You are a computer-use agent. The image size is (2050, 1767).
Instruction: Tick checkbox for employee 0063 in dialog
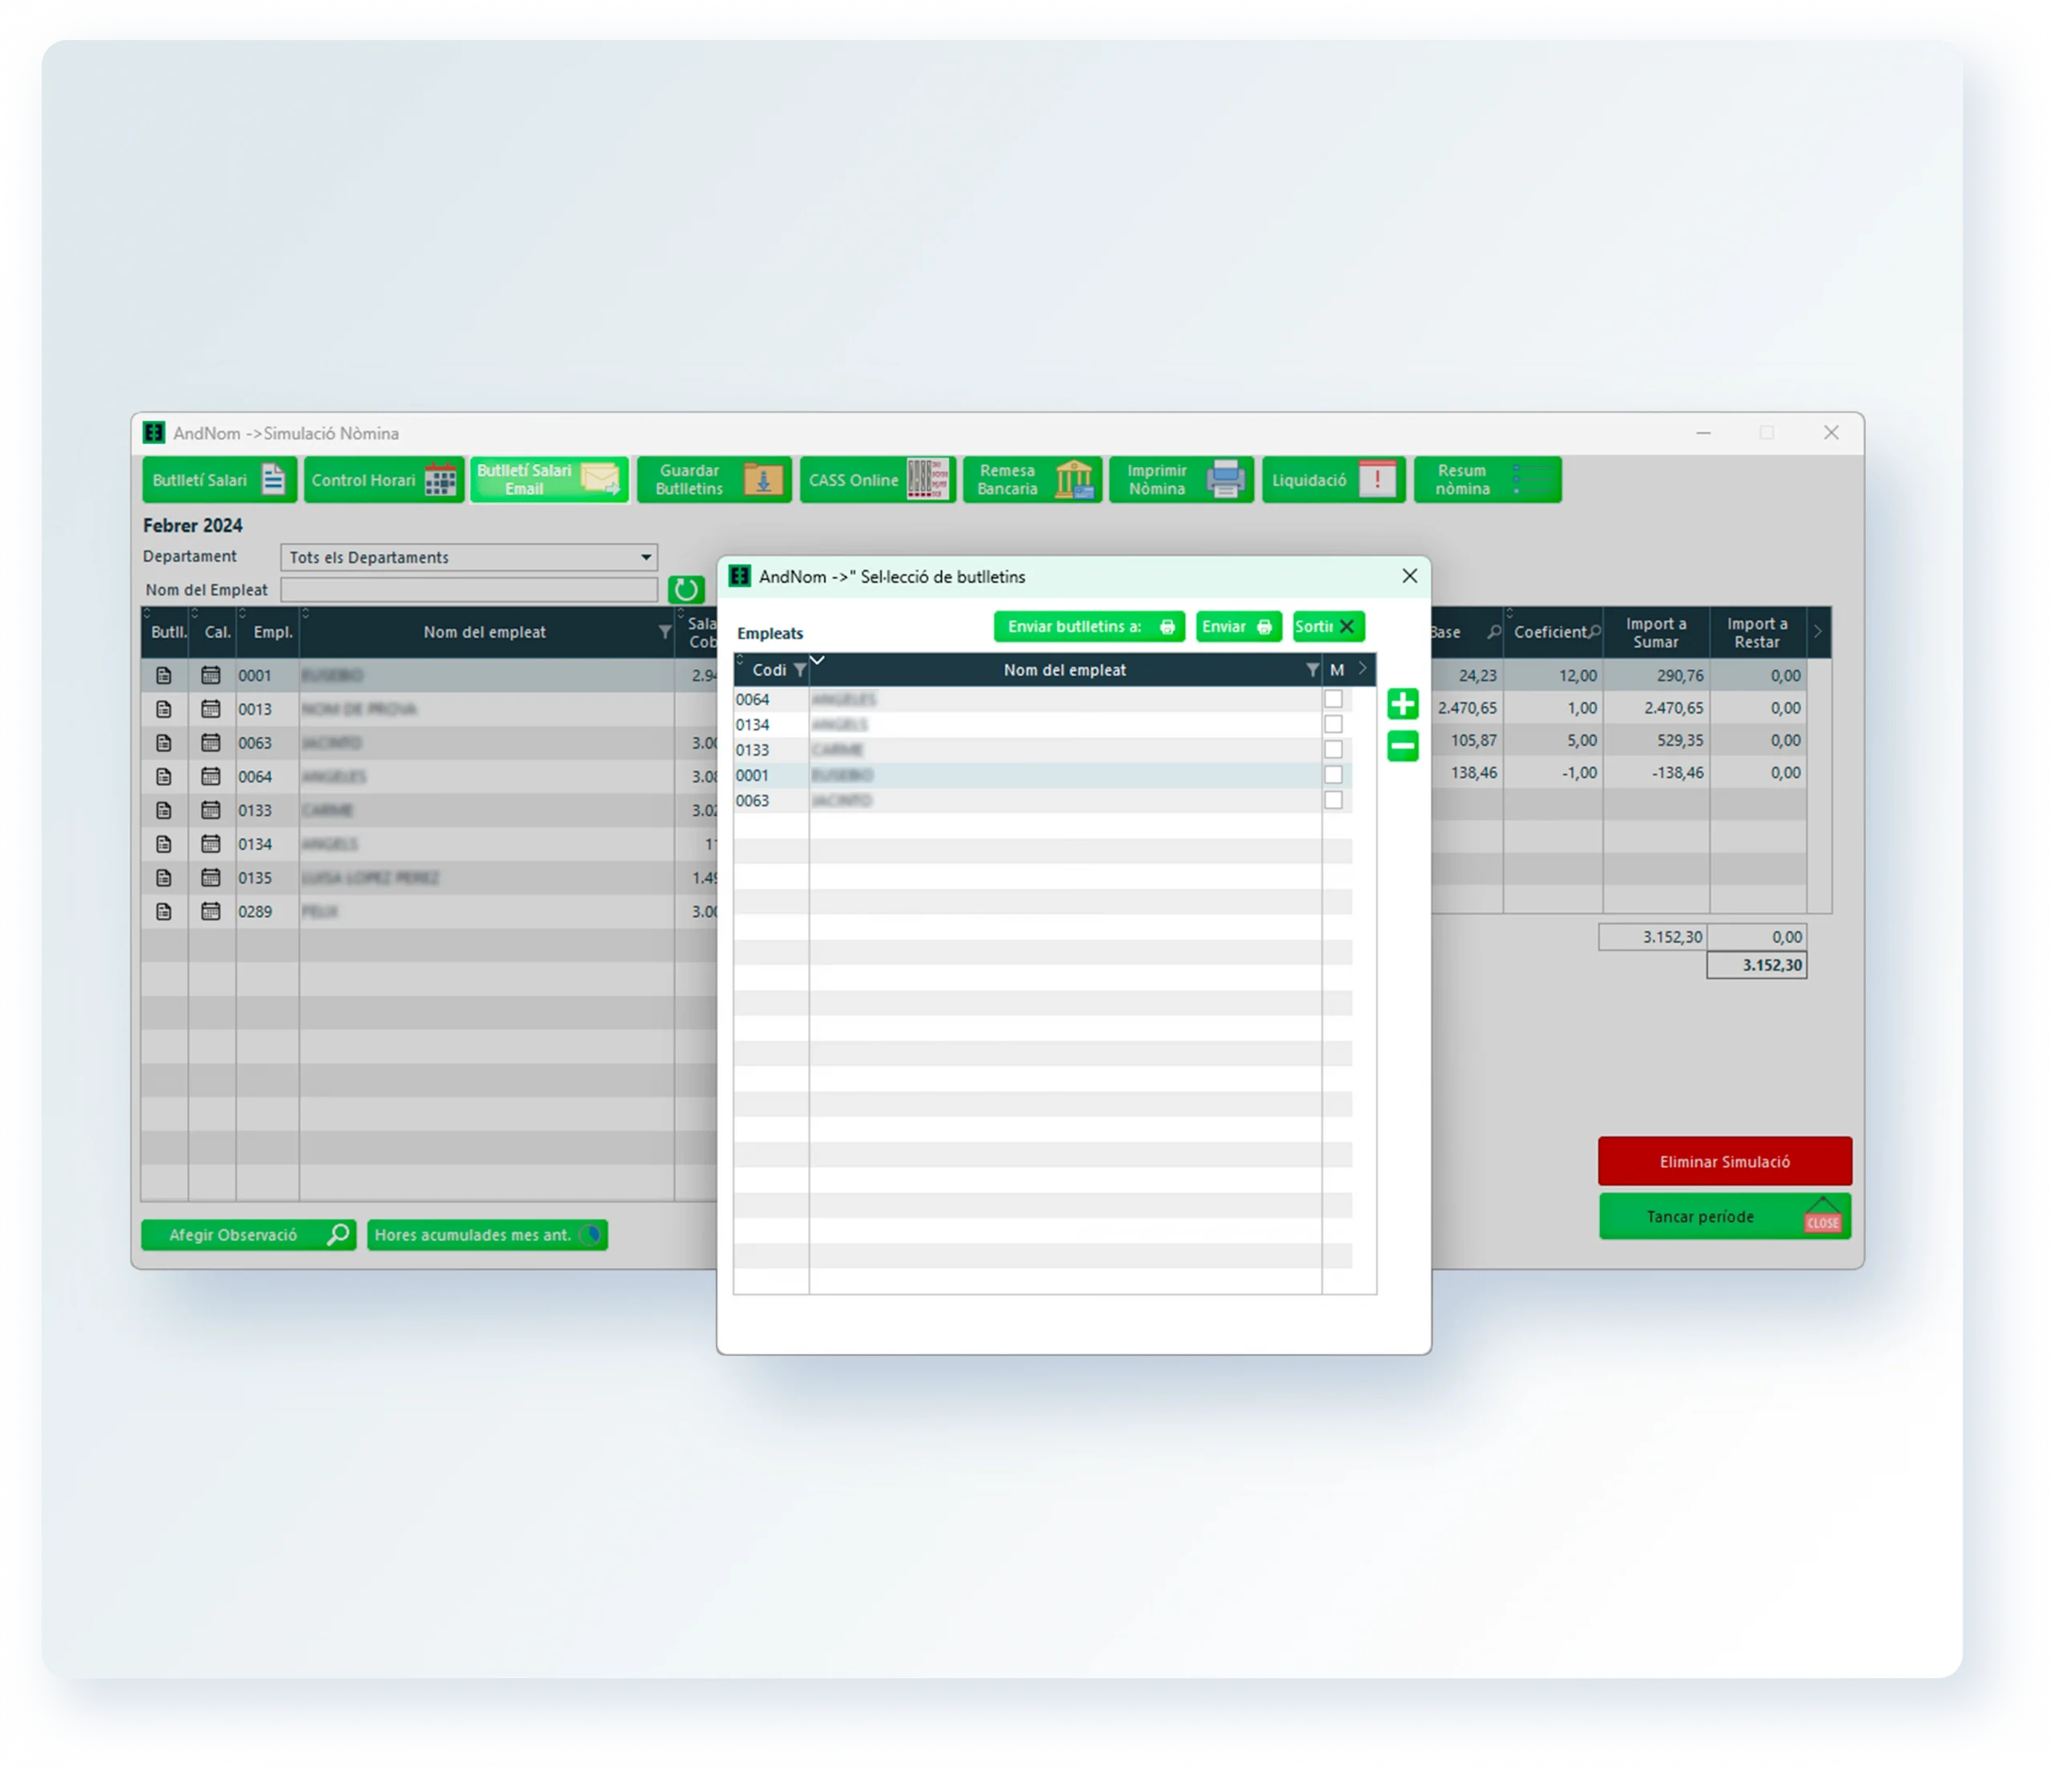(x=1332, y=800)
